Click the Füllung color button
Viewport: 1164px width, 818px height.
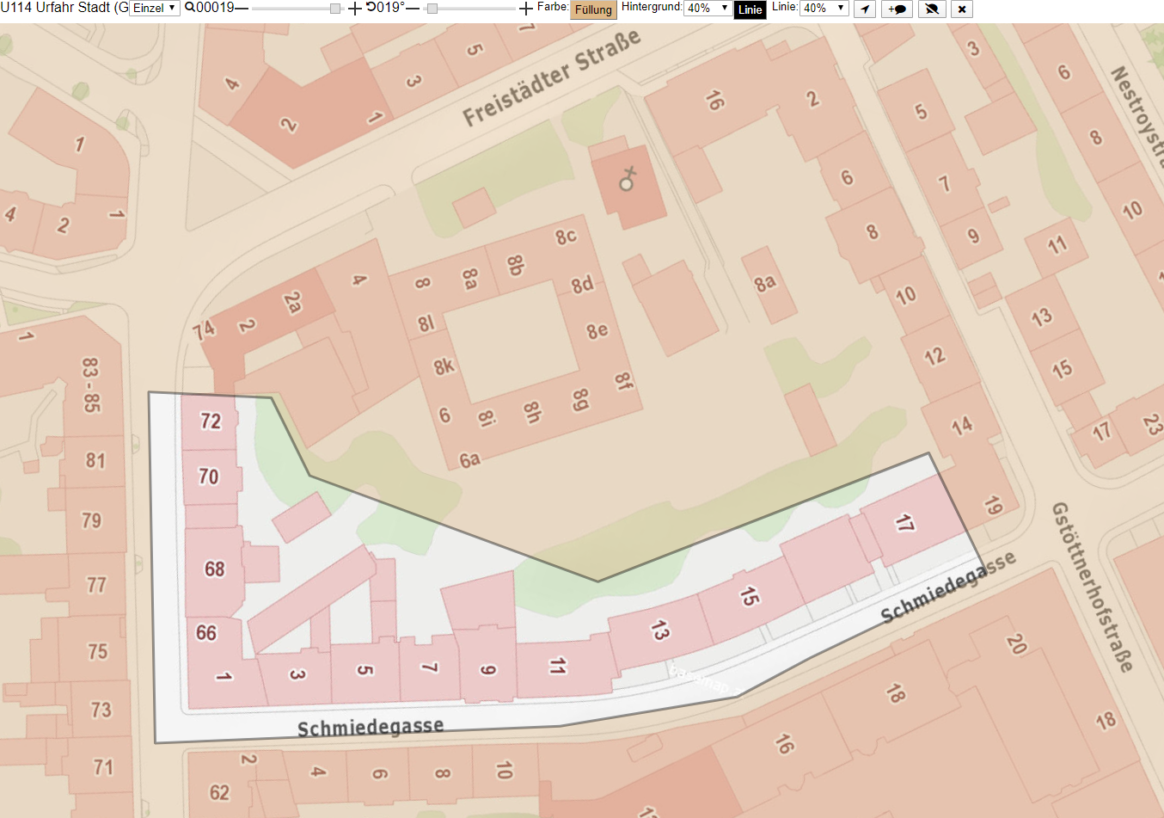[x=593, y=9]
